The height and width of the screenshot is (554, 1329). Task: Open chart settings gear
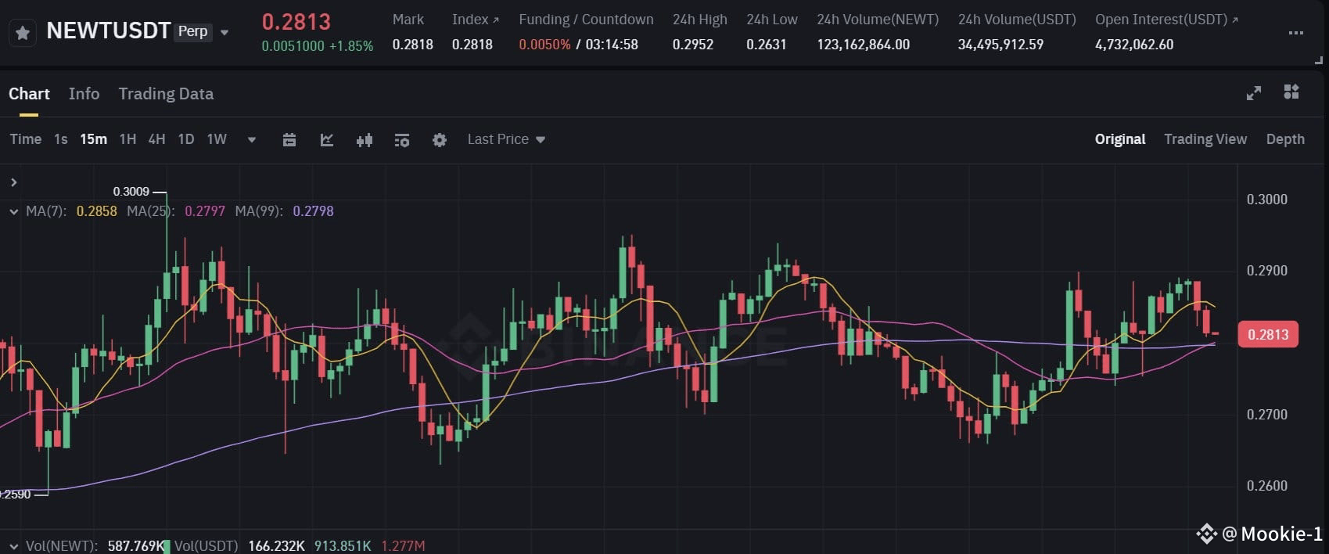(440, 140)
